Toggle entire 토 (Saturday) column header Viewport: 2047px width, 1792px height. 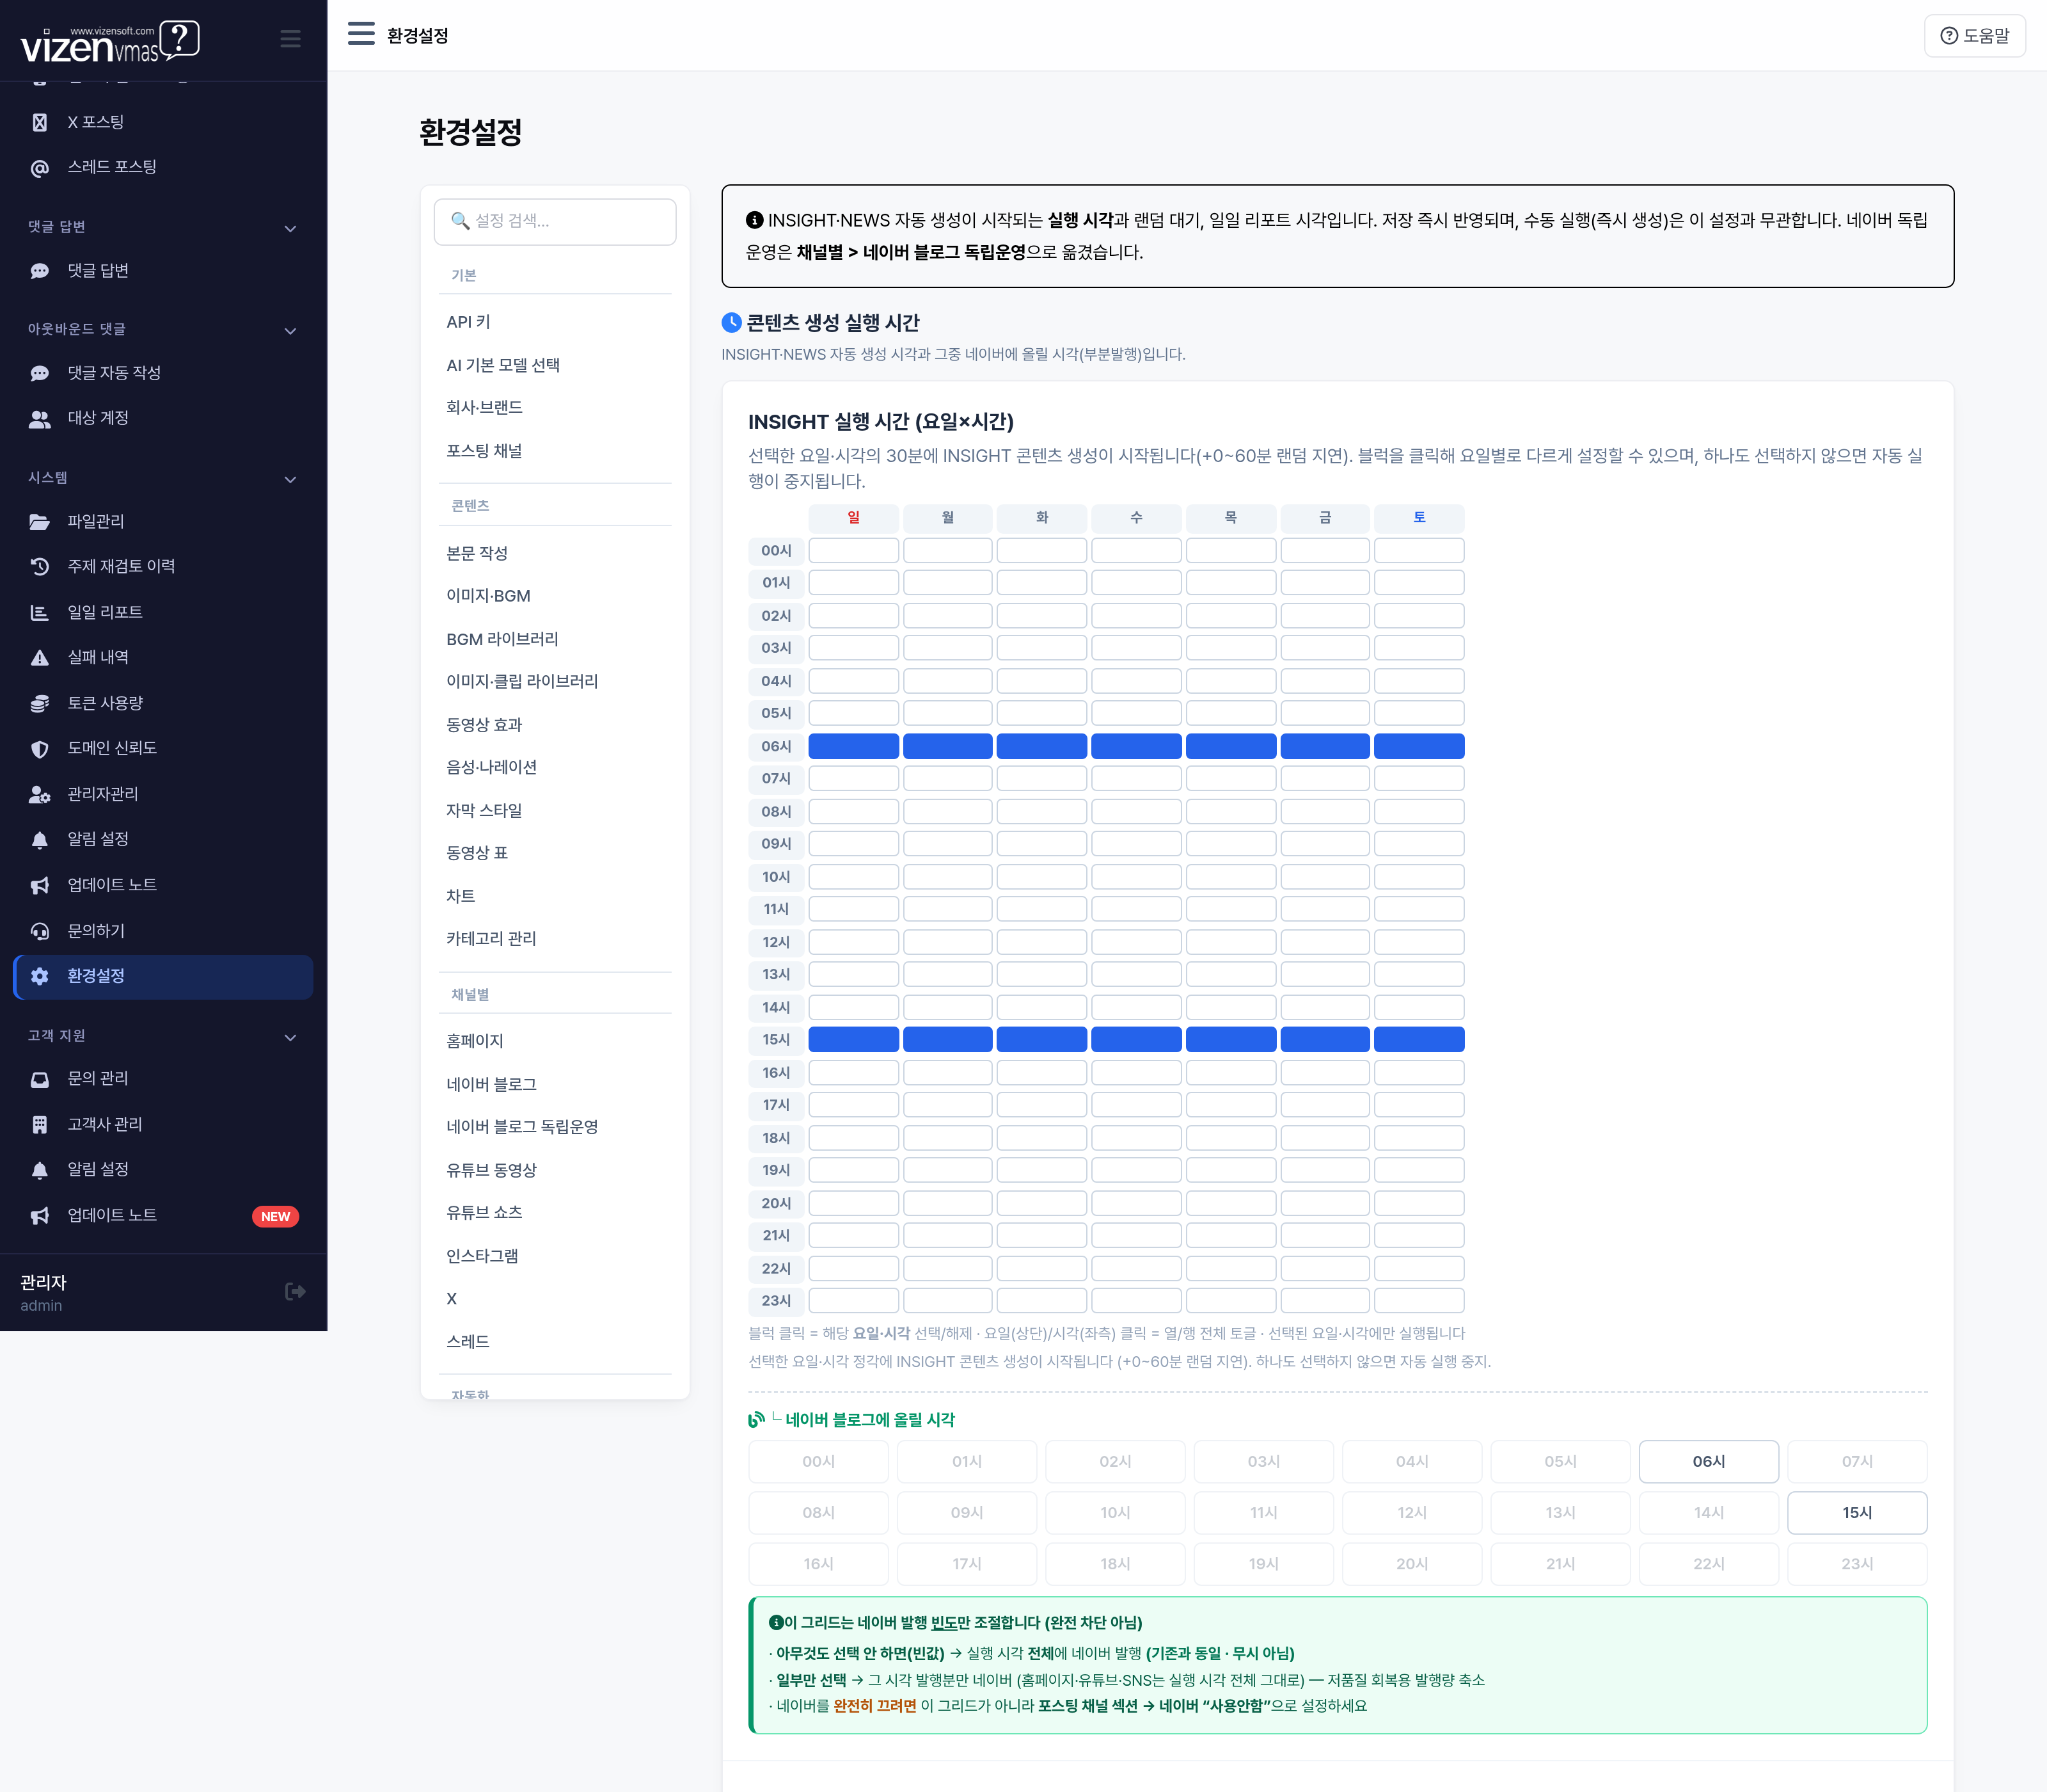1418,518
